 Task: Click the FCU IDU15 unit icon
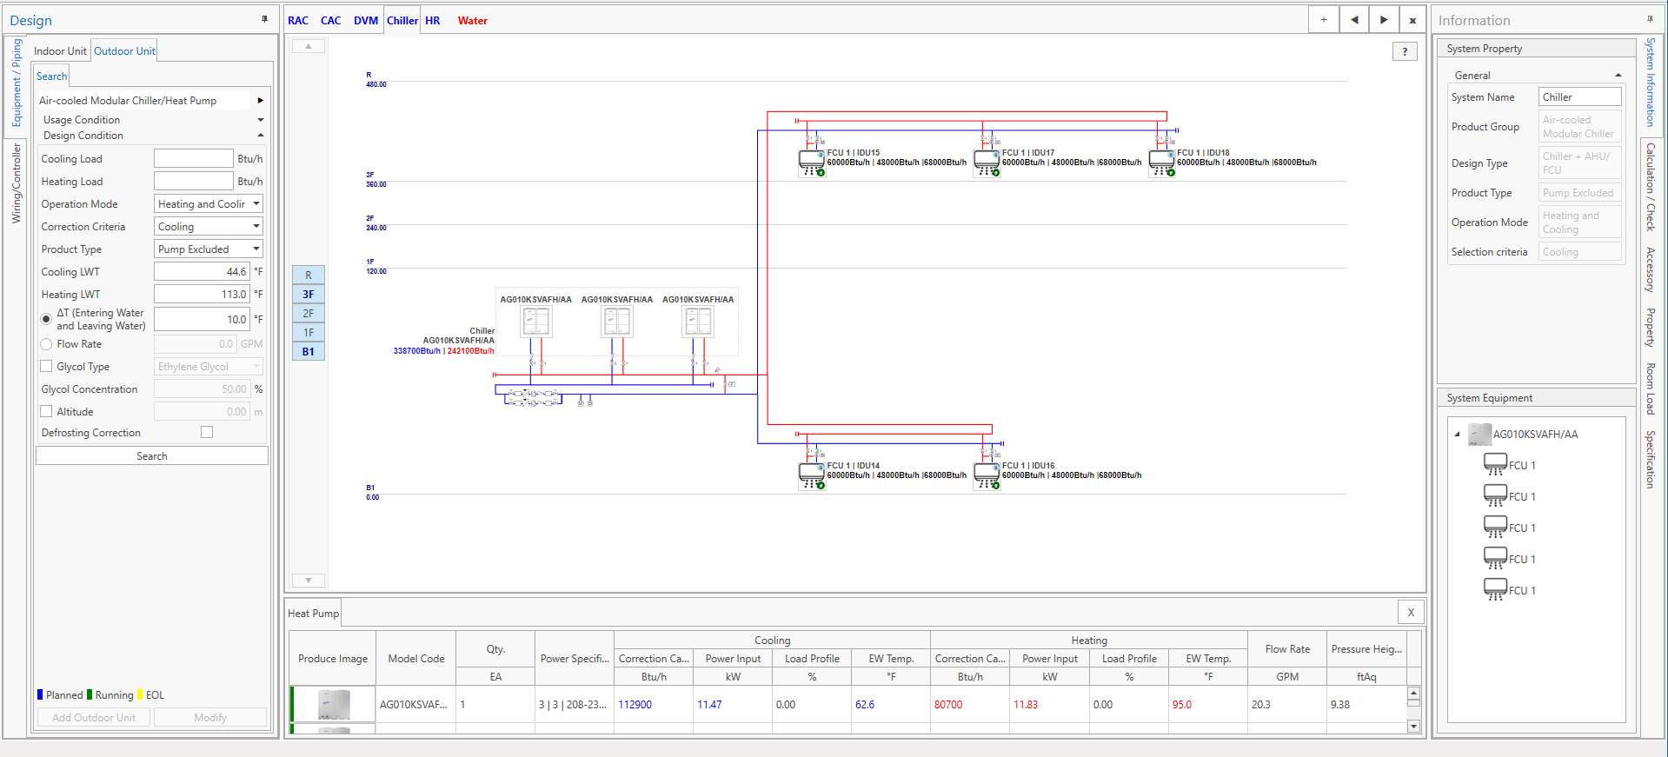[x=811, y=162]
